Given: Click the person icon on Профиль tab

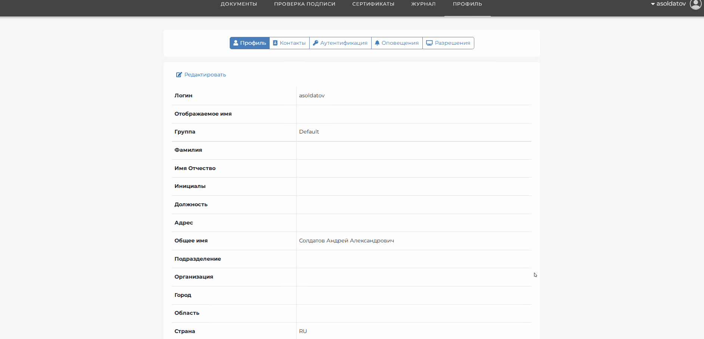Looking at the screenshot, I should pyautogui.click(x=236, y=43).
